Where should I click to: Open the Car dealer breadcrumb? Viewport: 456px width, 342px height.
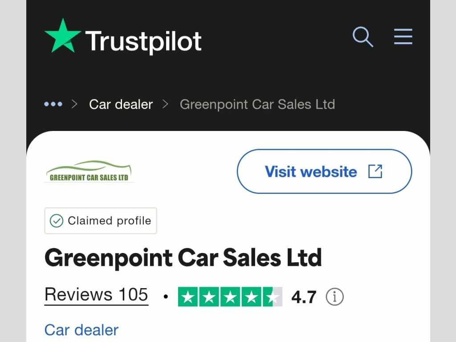pos(121,104)
